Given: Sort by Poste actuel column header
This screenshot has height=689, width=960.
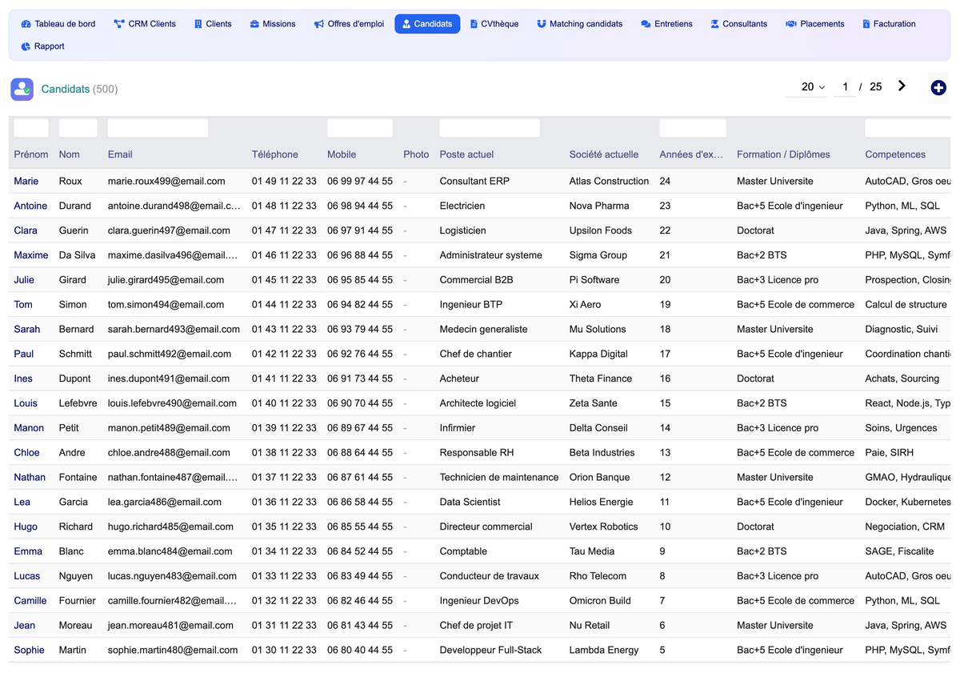Looking at the screenshot, I should tap(467, 154).
